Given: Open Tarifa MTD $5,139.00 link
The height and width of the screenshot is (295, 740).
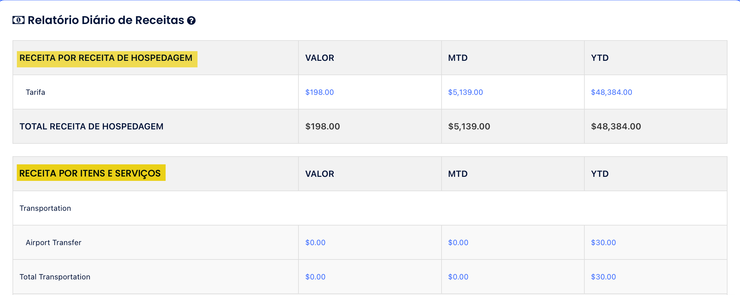Looking at the screenshot, I should [465, 92].
